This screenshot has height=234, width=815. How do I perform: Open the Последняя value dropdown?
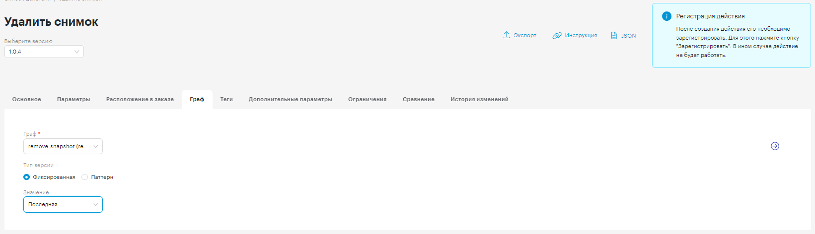63,204
